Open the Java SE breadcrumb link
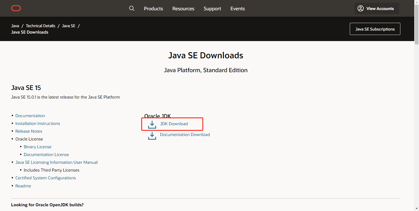419x211 pixels. point(68,26)
